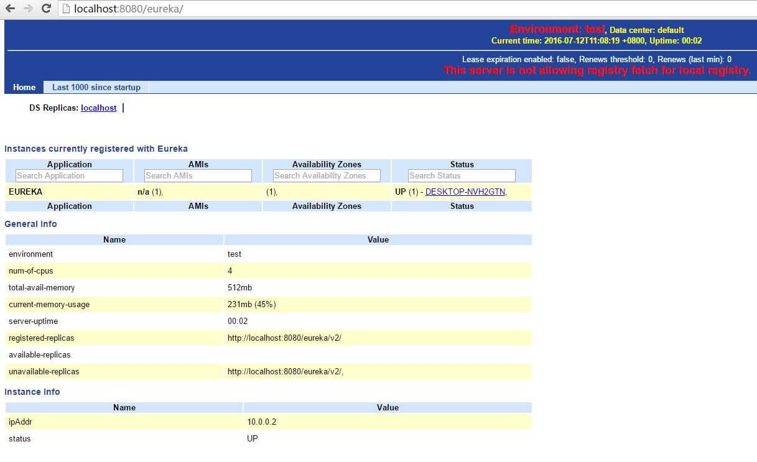Click the browser forward arrow
The height and width of the screenshot is (462, 757).
tap(28, 9)
